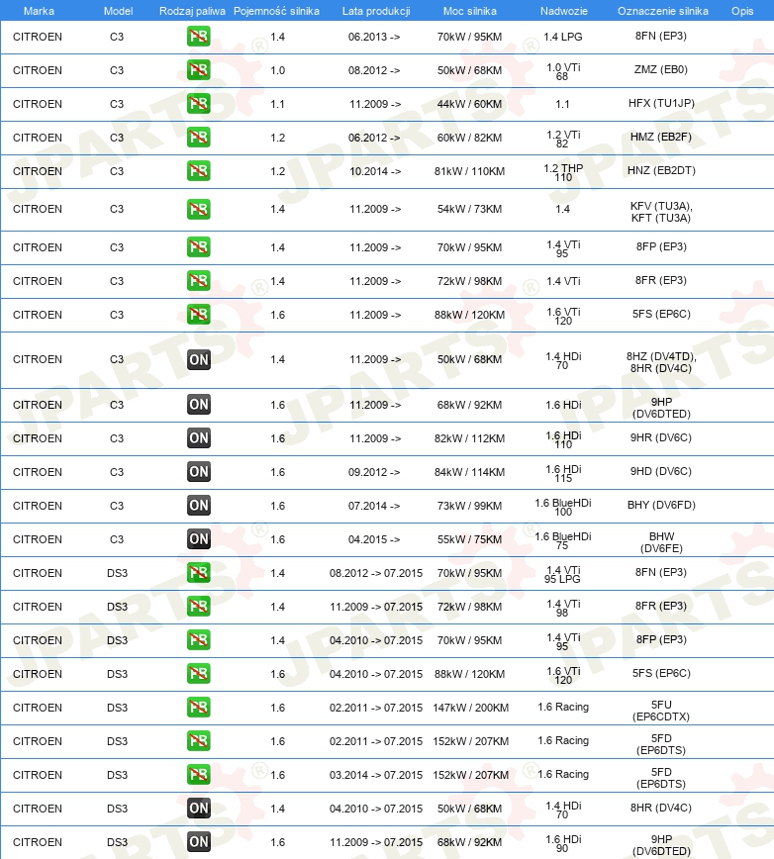Click the petrol icon in the C3 1.4 LPG row

click(198, 37)
